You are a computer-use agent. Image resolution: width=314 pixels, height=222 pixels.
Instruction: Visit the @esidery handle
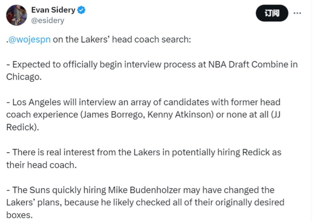point(48,21)
